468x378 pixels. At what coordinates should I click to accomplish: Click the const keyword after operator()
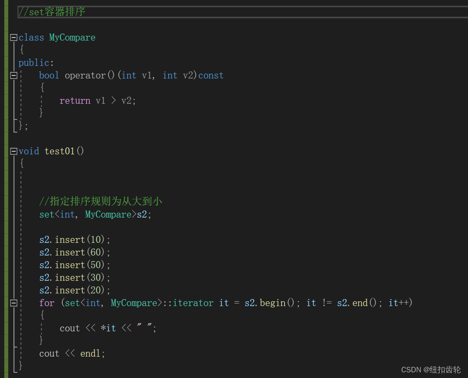(211, 75)
